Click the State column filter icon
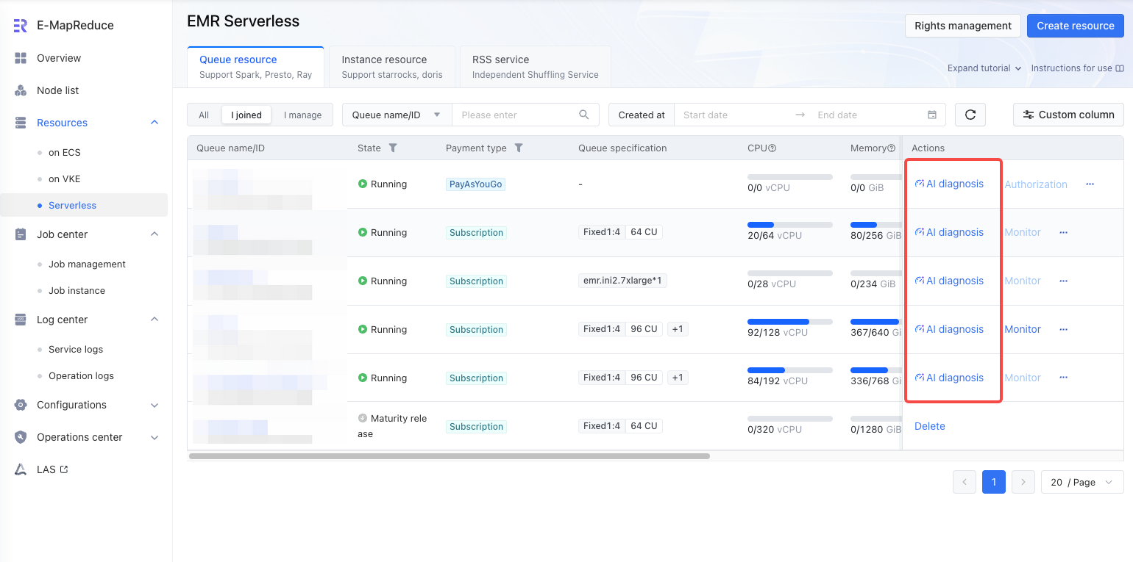This screenshot has height=562, width=1133. 393,148
